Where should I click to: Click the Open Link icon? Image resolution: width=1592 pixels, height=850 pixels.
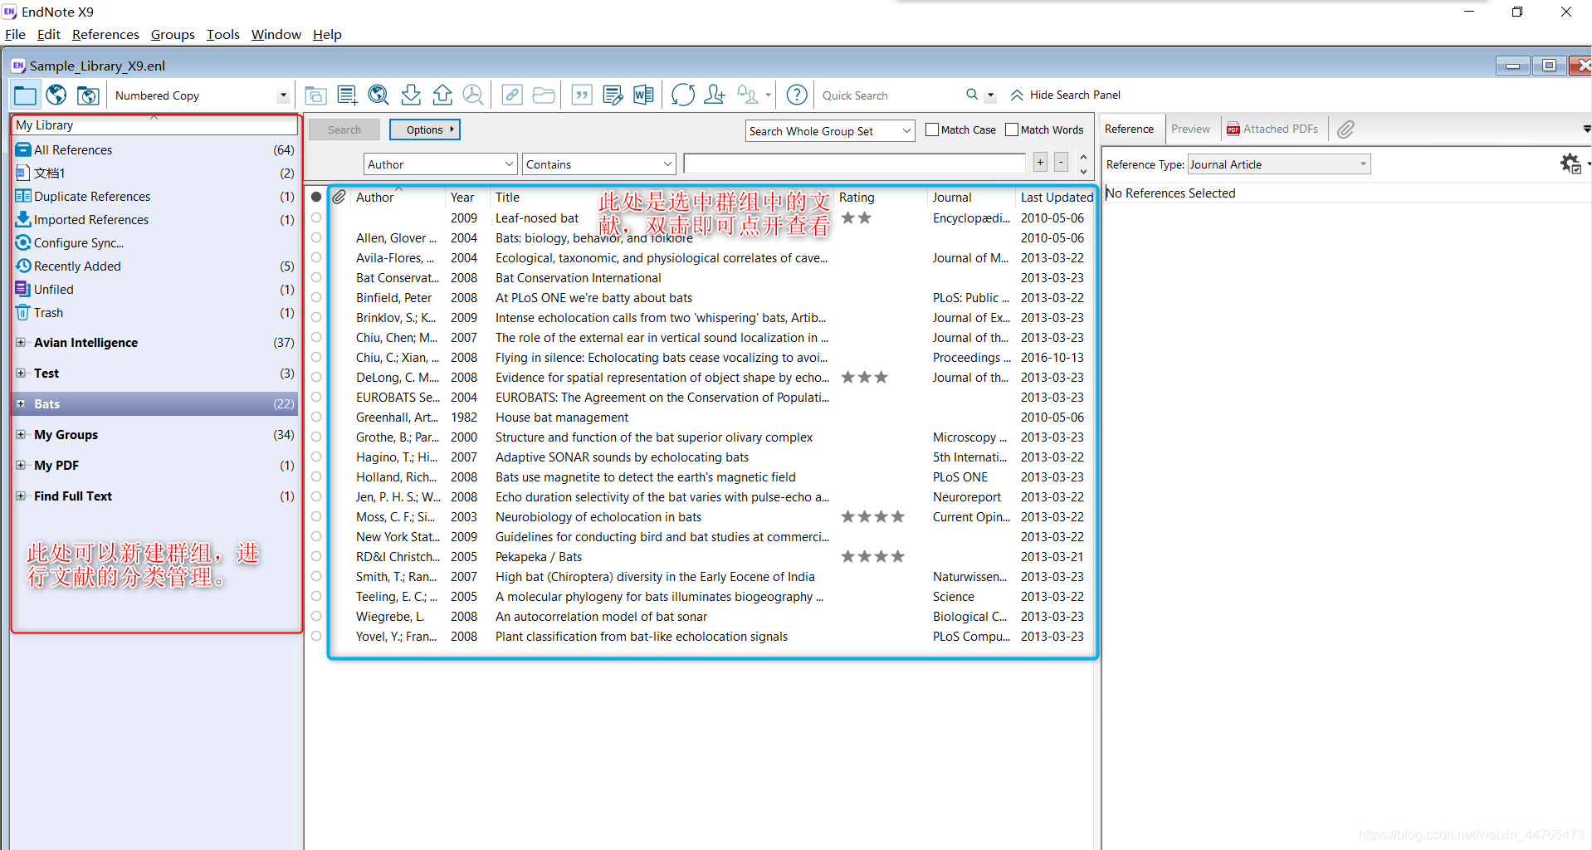[512, 95]
